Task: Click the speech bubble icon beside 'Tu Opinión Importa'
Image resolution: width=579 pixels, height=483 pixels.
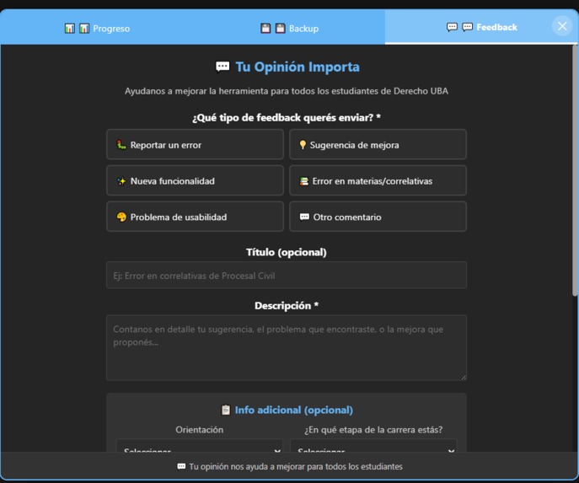Action: pyautogui.click(x=222, y=67)
